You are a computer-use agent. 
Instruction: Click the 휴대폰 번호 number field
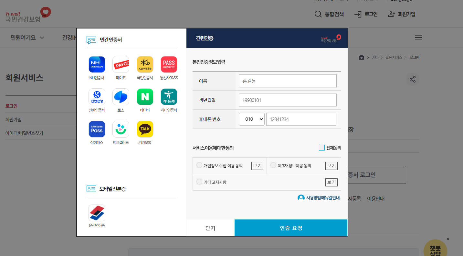coord(301,119)
